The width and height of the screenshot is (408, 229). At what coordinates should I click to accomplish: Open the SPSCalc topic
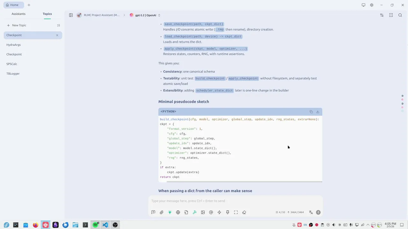pos(33,64)
